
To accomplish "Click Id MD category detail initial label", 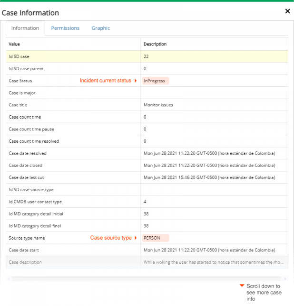I will (x=36, y=214).
